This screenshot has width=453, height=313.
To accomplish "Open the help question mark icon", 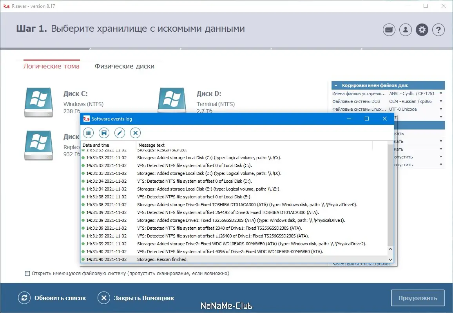I will [x=439, y=30].
